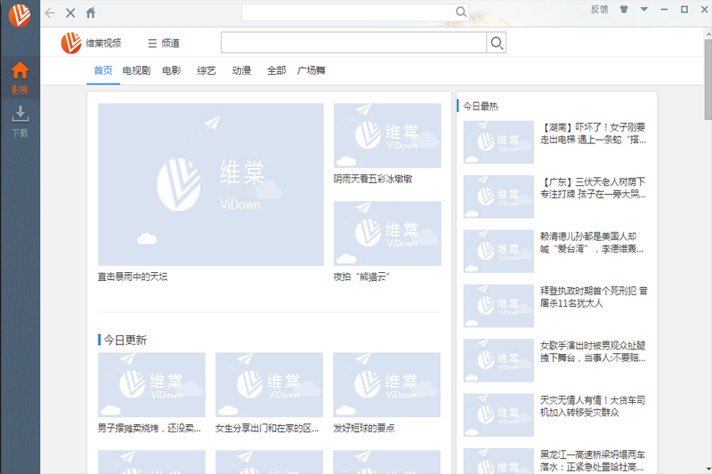Viewport: 712px width, 474px height.
Task: Open the skin shirt icon in the title bar
Action: click(624, 9)
